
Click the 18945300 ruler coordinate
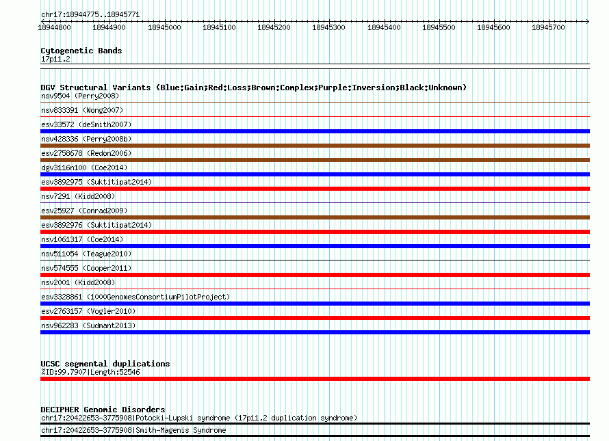pyautogui.click(x=328, y=27)
